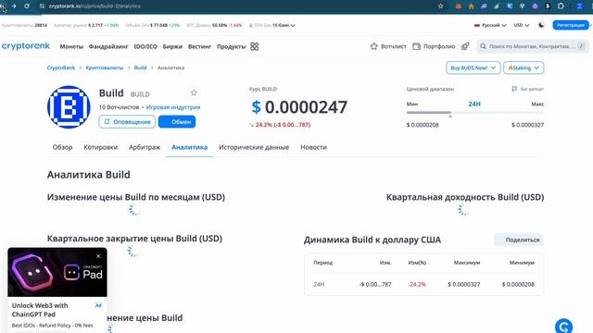Open the Вестинг menu
Viewport: 593px width, 333px height.
point(199,46)
